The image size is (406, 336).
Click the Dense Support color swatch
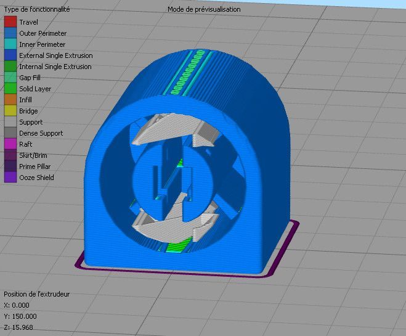point(10,133)
